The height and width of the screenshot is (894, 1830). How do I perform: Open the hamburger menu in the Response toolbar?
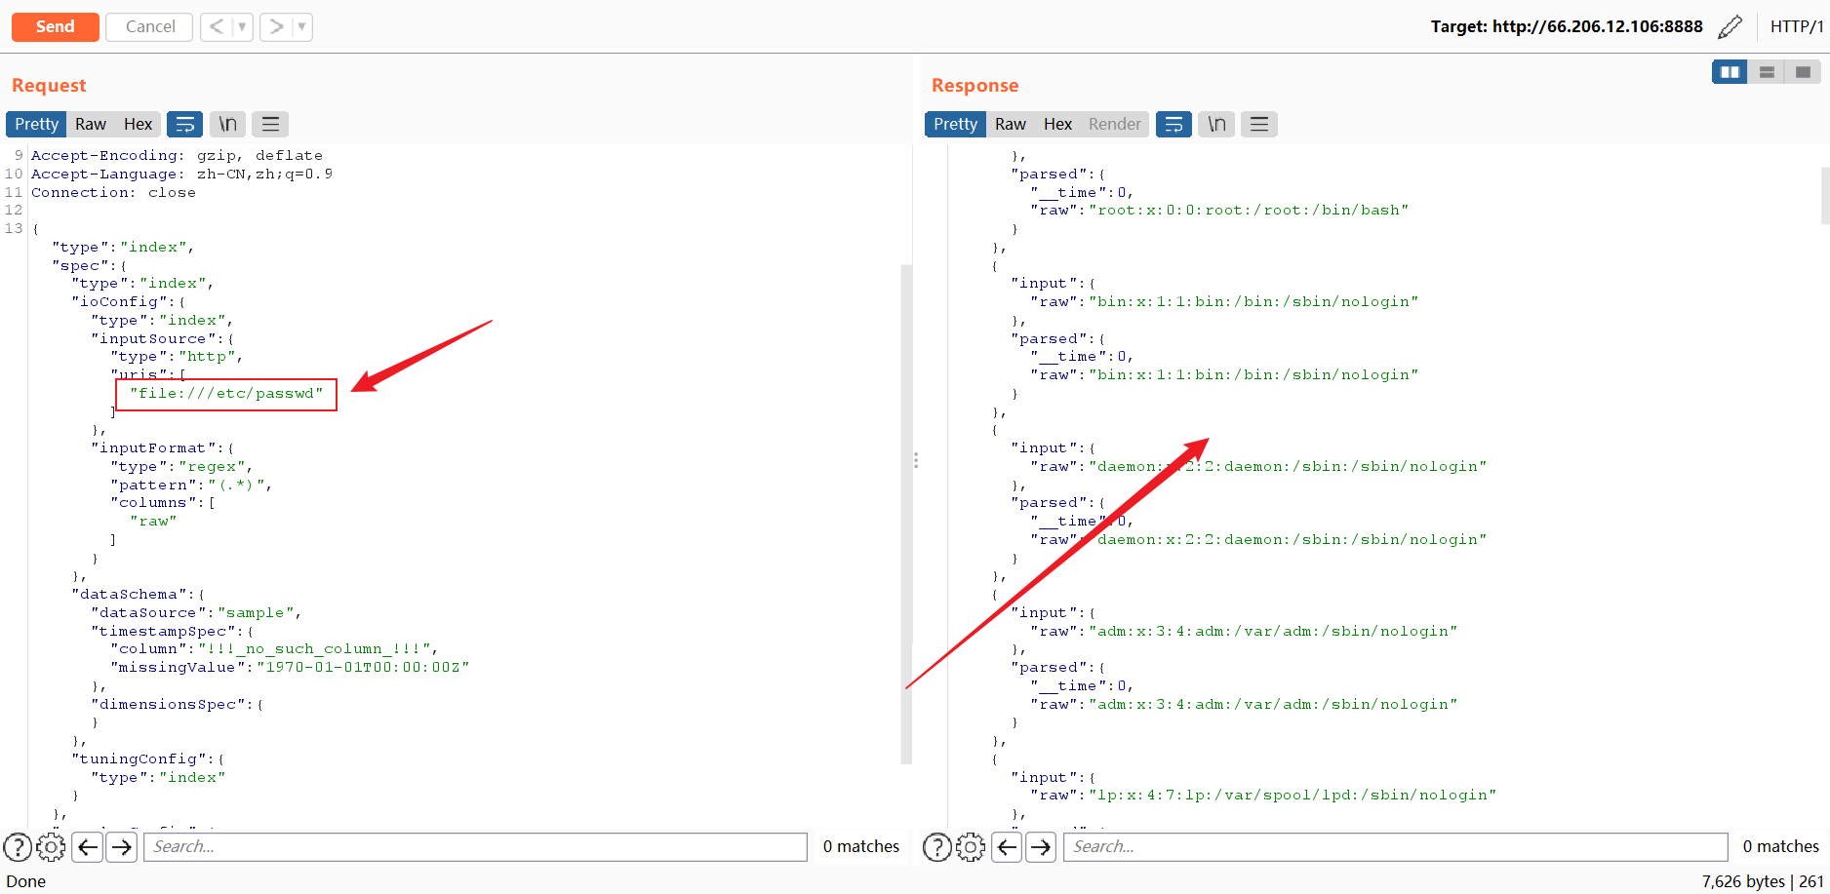1258,124
